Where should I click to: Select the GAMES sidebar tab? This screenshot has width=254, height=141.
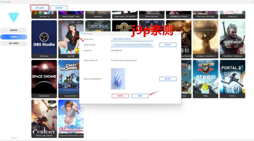tap(14, 37)
